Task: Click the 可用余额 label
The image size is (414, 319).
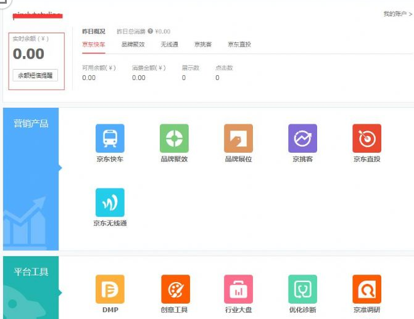Action: pos(99,68)
